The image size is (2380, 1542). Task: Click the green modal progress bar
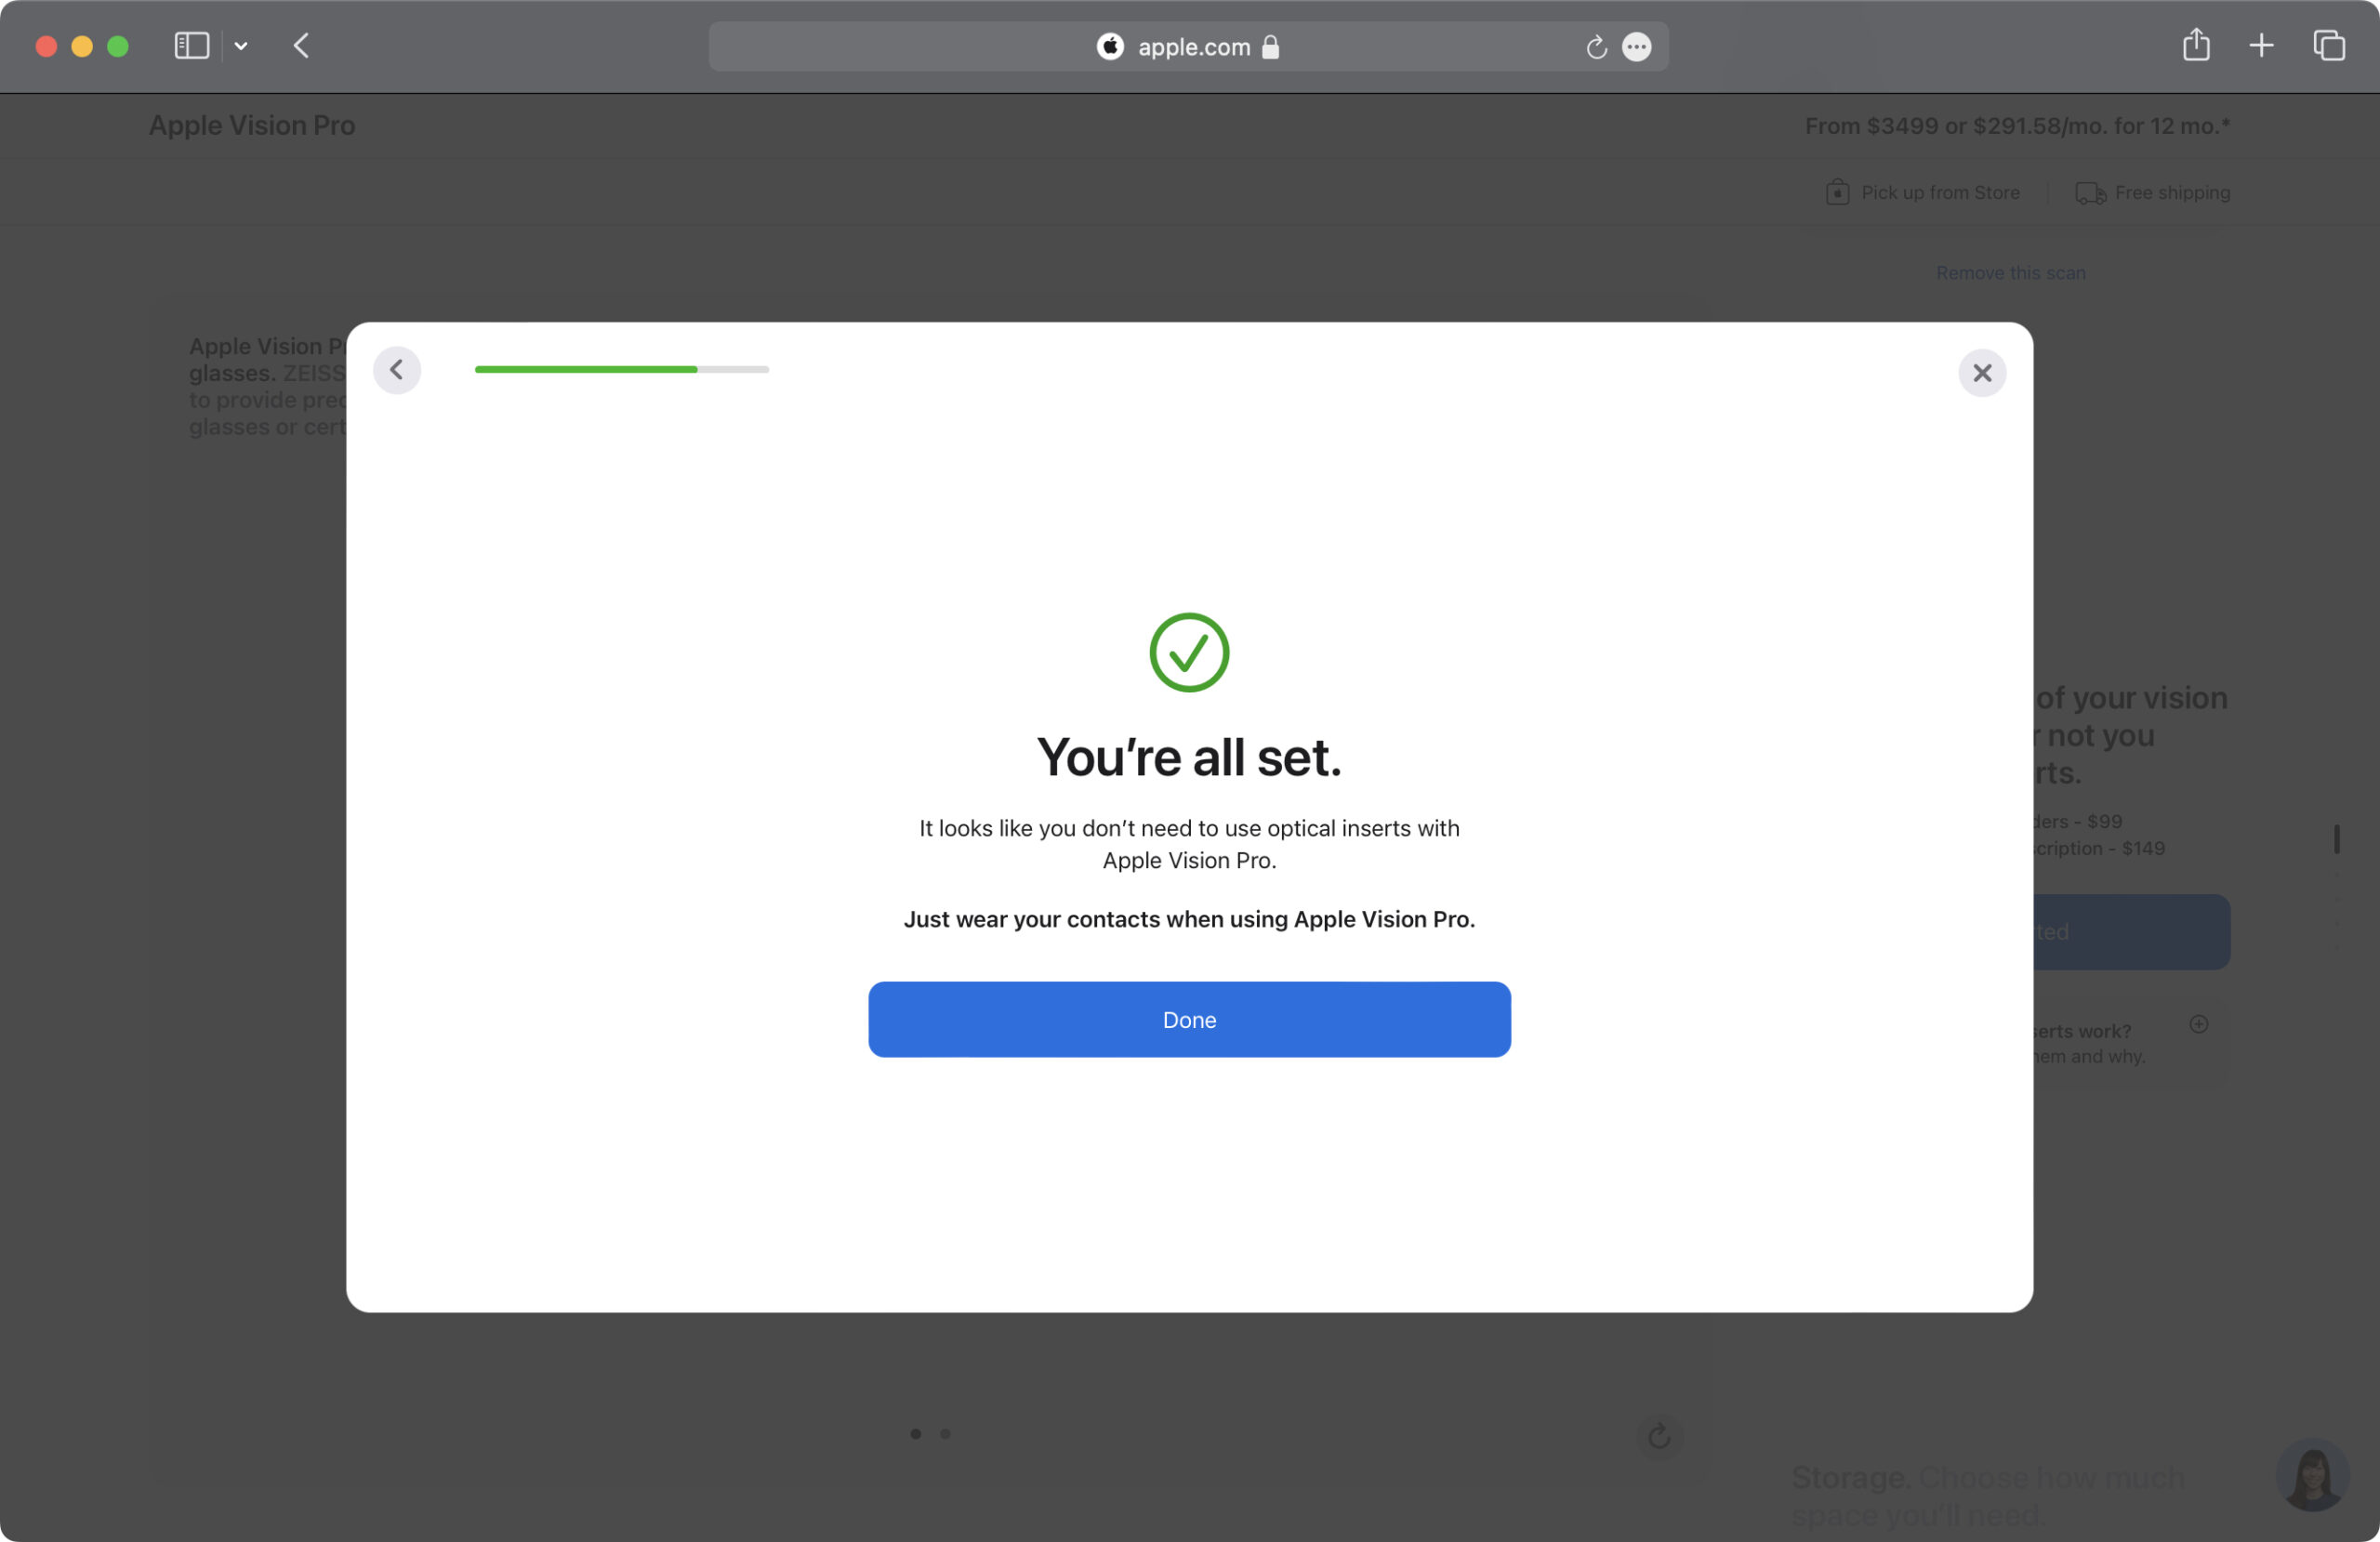[x=621, y=369]
